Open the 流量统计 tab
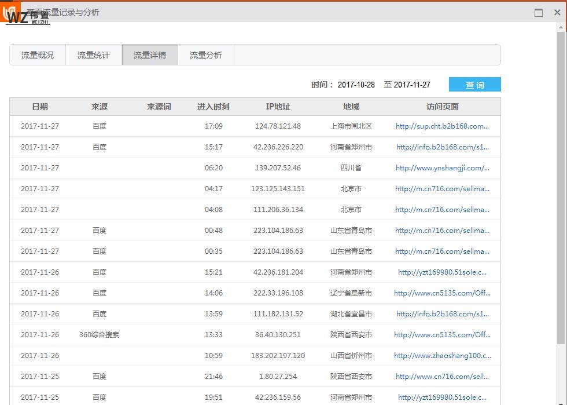The width and height of the screenshot is (567, 405). pyautogui.click(x=94, y=55)
